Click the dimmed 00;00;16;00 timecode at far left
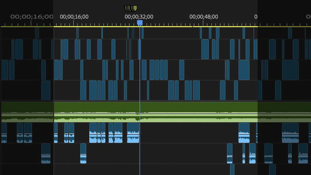Viewport: 311px width, 175px height. 32,17
